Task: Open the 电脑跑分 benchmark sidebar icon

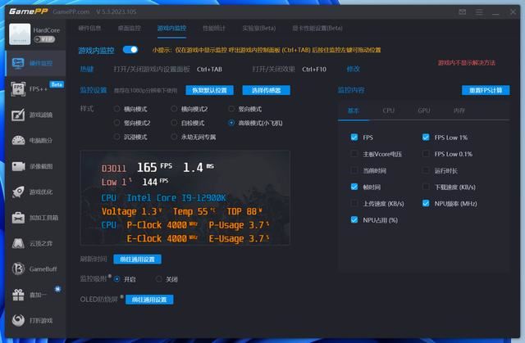Action: pyautogui.click(x=33, y=140)
